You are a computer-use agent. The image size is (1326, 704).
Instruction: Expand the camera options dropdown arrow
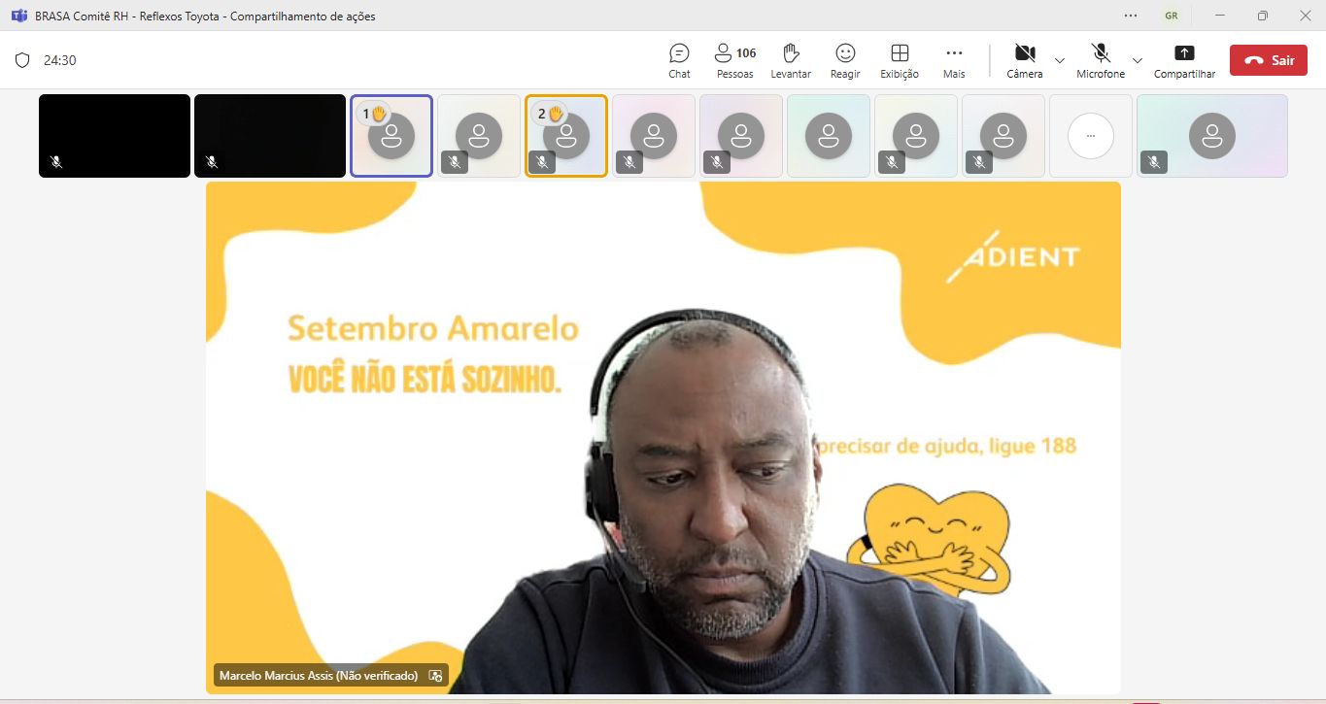tap(1060, 60)
